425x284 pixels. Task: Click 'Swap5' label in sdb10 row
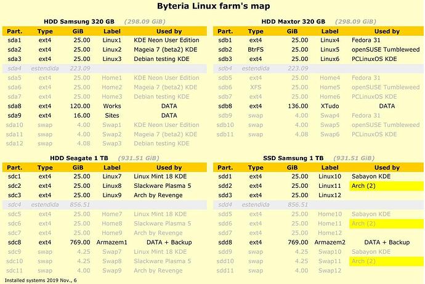pos(330,125)
